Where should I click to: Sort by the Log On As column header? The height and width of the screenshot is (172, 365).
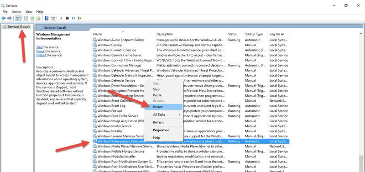click(x=278, y=34)
